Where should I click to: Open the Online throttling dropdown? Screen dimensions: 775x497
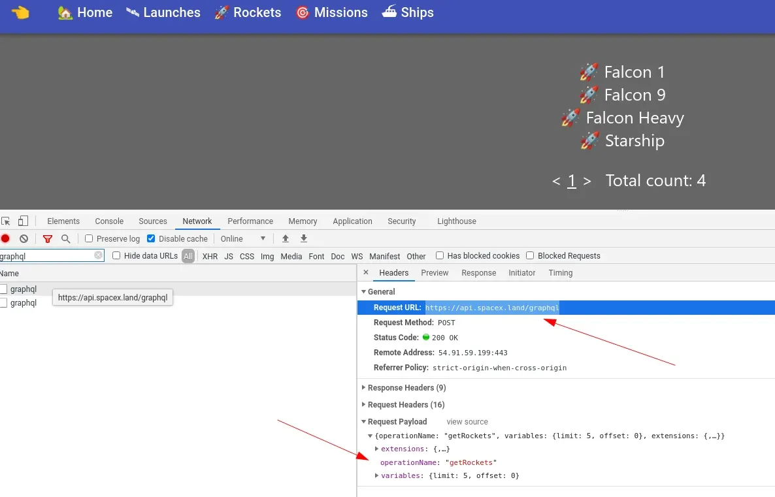click(242, 238)
